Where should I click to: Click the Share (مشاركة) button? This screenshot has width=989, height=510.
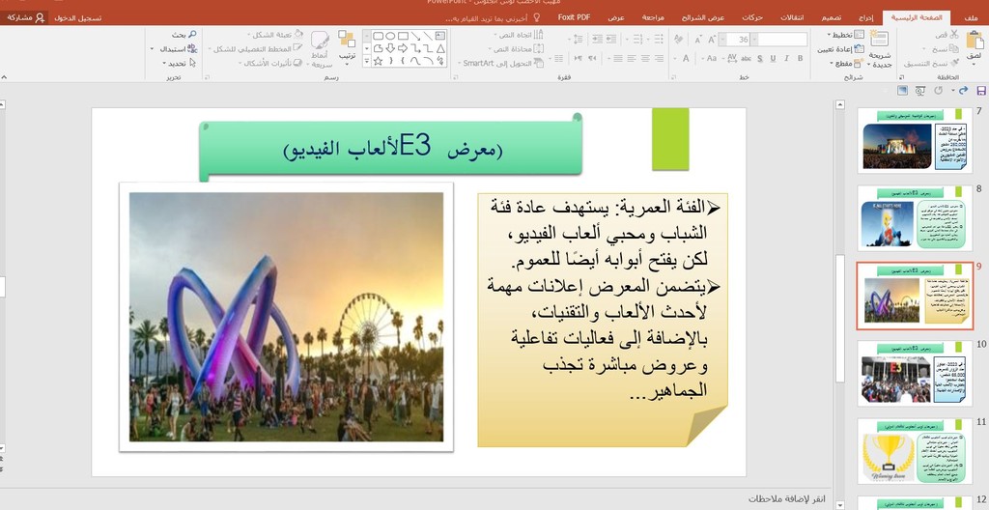coord(25,17)
